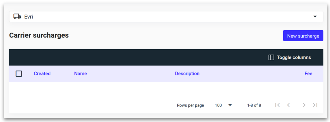Click the column layout icon
The image size is (330, 122).
pyautogui.click(x=271, y=58)
